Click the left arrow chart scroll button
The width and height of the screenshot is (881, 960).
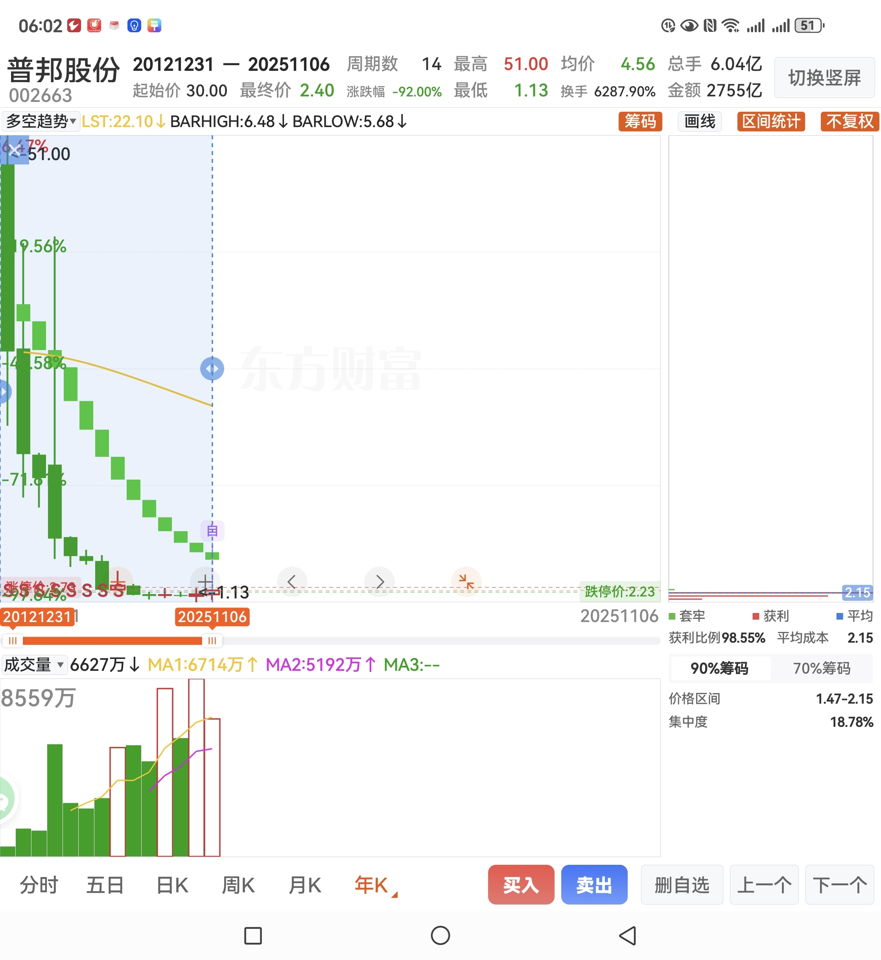point(292,582)
